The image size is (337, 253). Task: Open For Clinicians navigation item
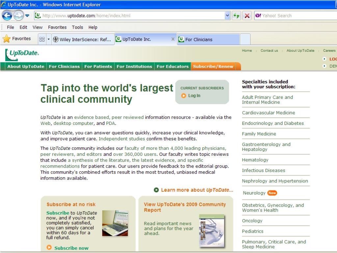[64, 67]
